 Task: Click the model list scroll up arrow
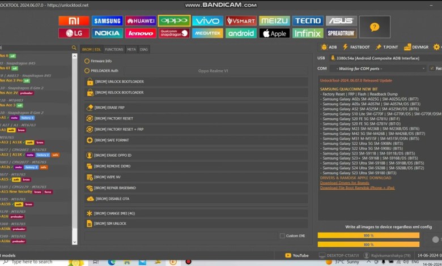[x=75, y=56]
